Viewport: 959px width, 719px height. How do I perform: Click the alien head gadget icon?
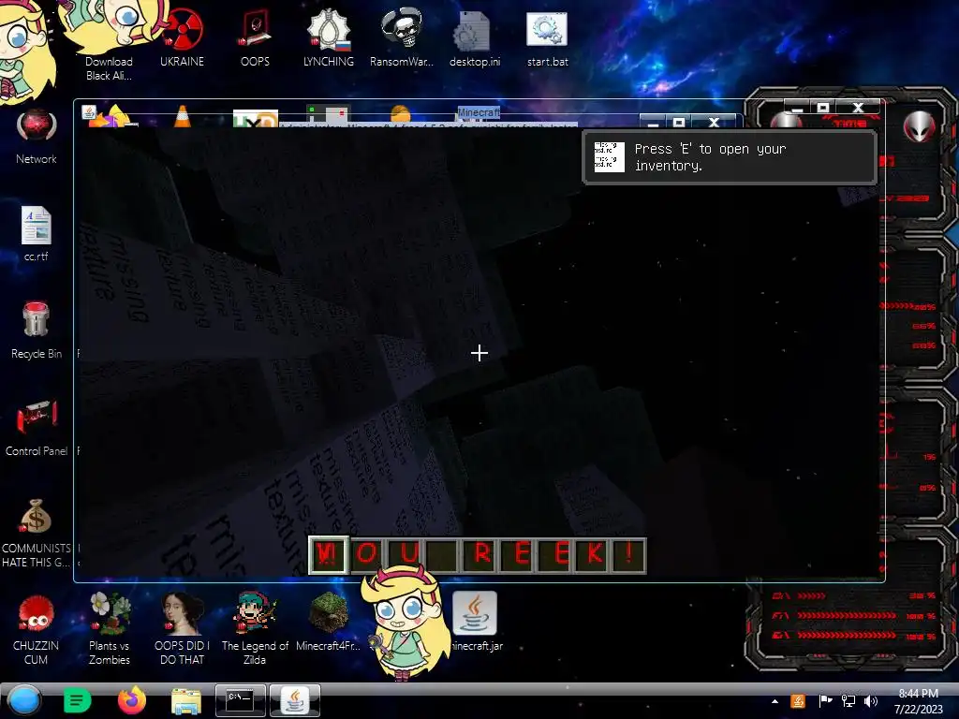click(x=919, y=127)
